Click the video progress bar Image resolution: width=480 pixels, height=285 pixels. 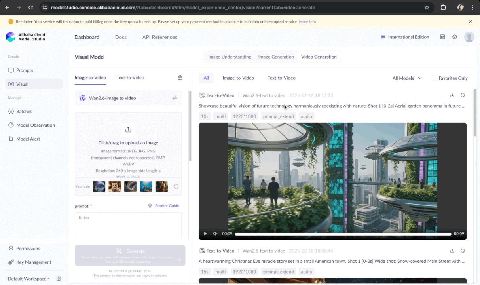point(343,234)
